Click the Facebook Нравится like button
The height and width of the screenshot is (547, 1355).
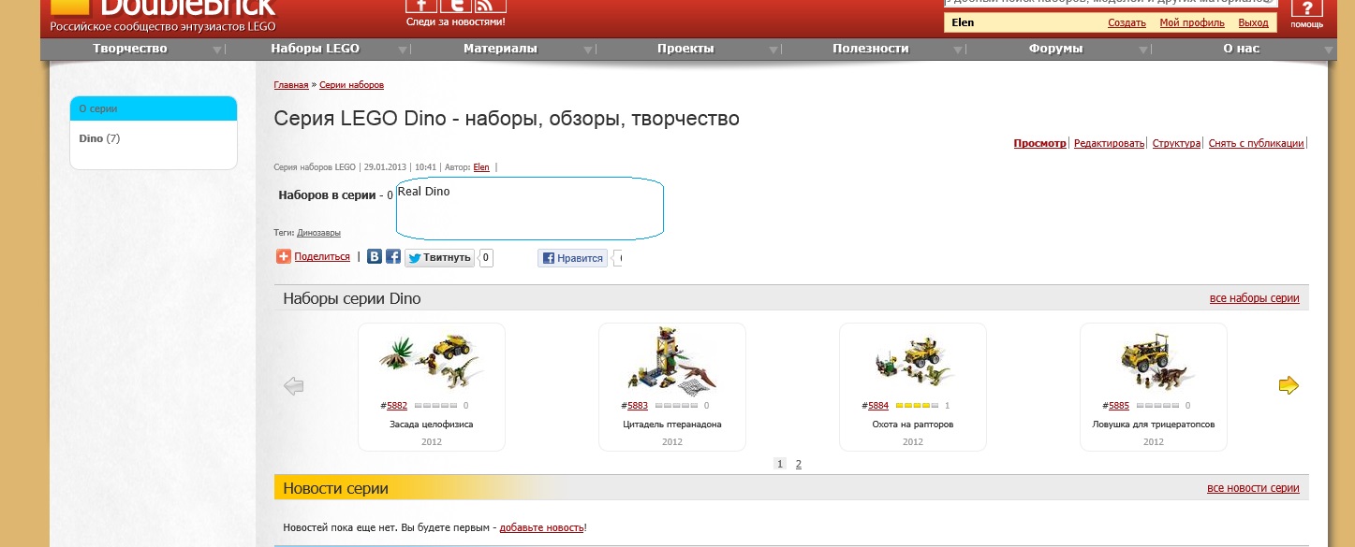click(x=573, y=258)
